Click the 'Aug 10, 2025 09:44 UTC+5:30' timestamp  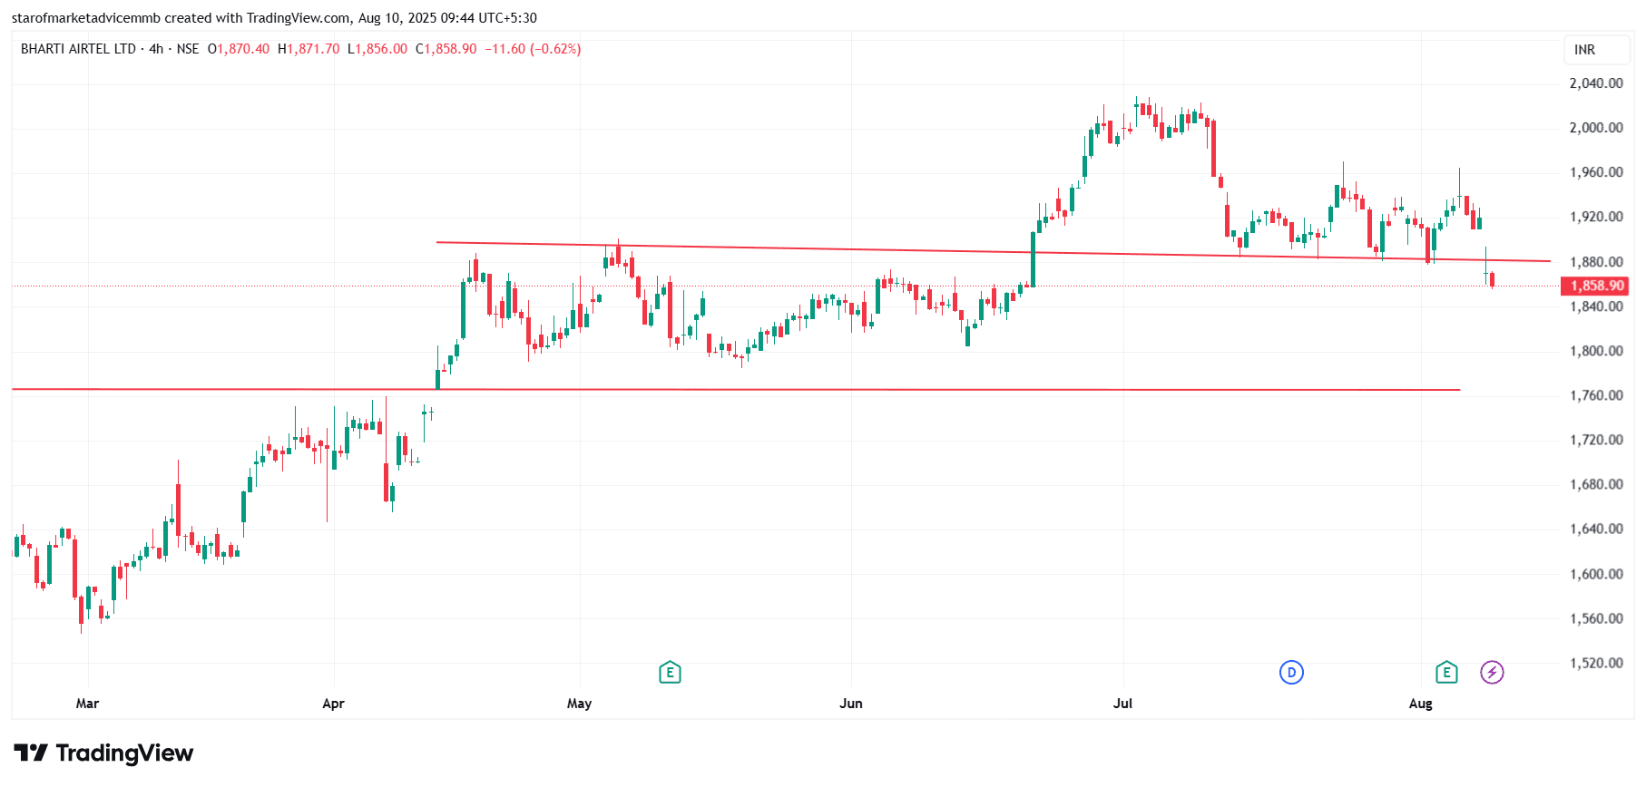(x=447, y=18)
